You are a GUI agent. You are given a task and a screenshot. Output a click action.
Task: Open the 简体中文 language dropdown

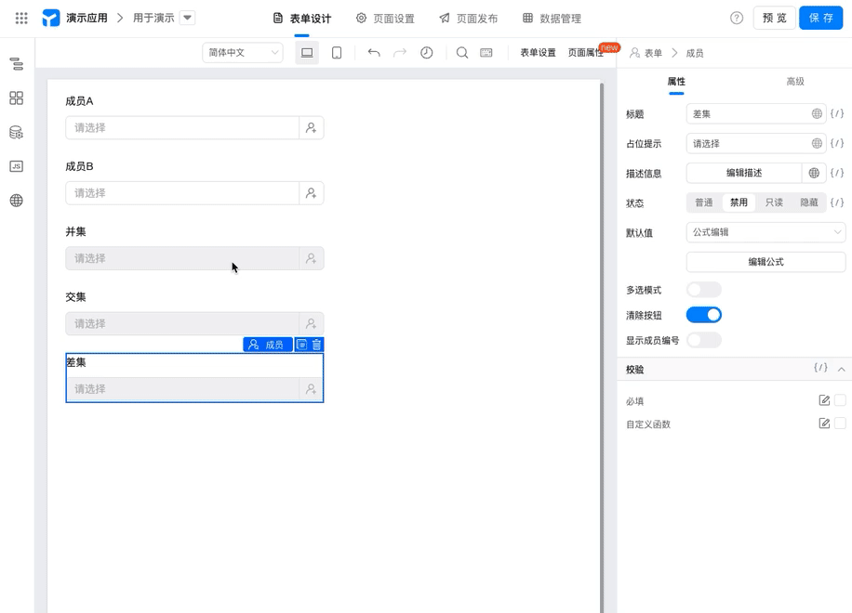243,53
